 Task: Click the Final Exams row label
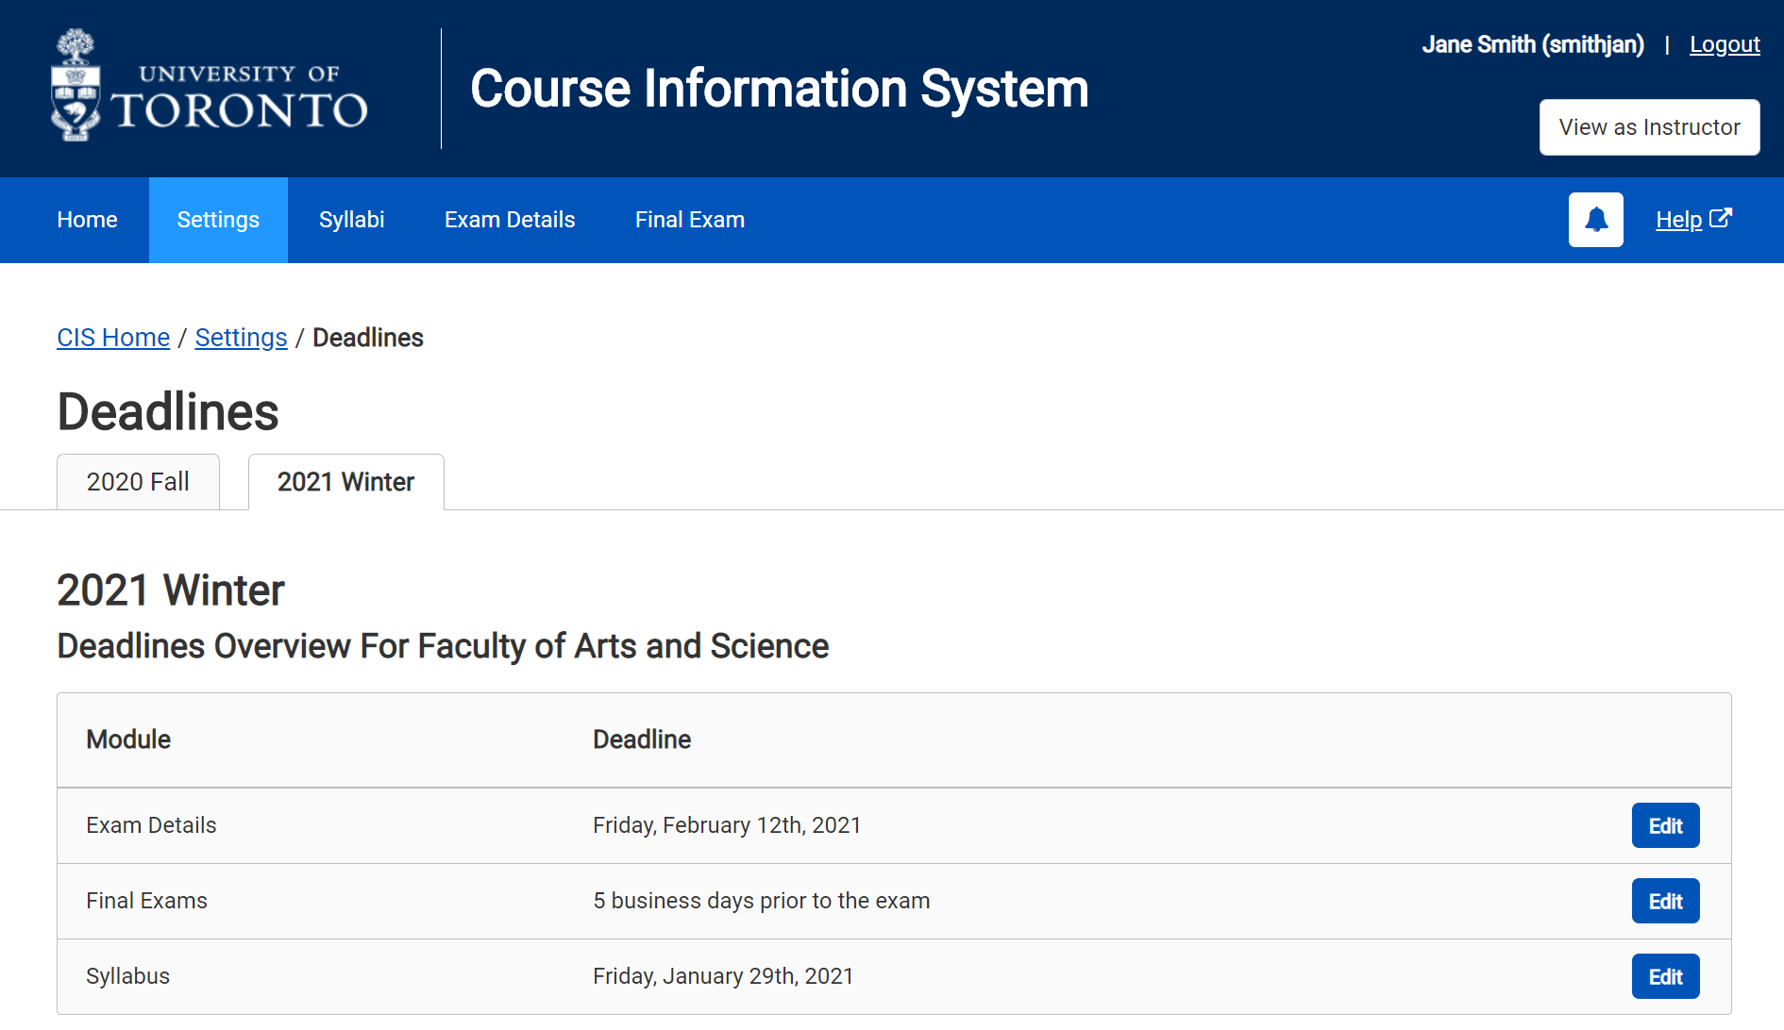146,901
